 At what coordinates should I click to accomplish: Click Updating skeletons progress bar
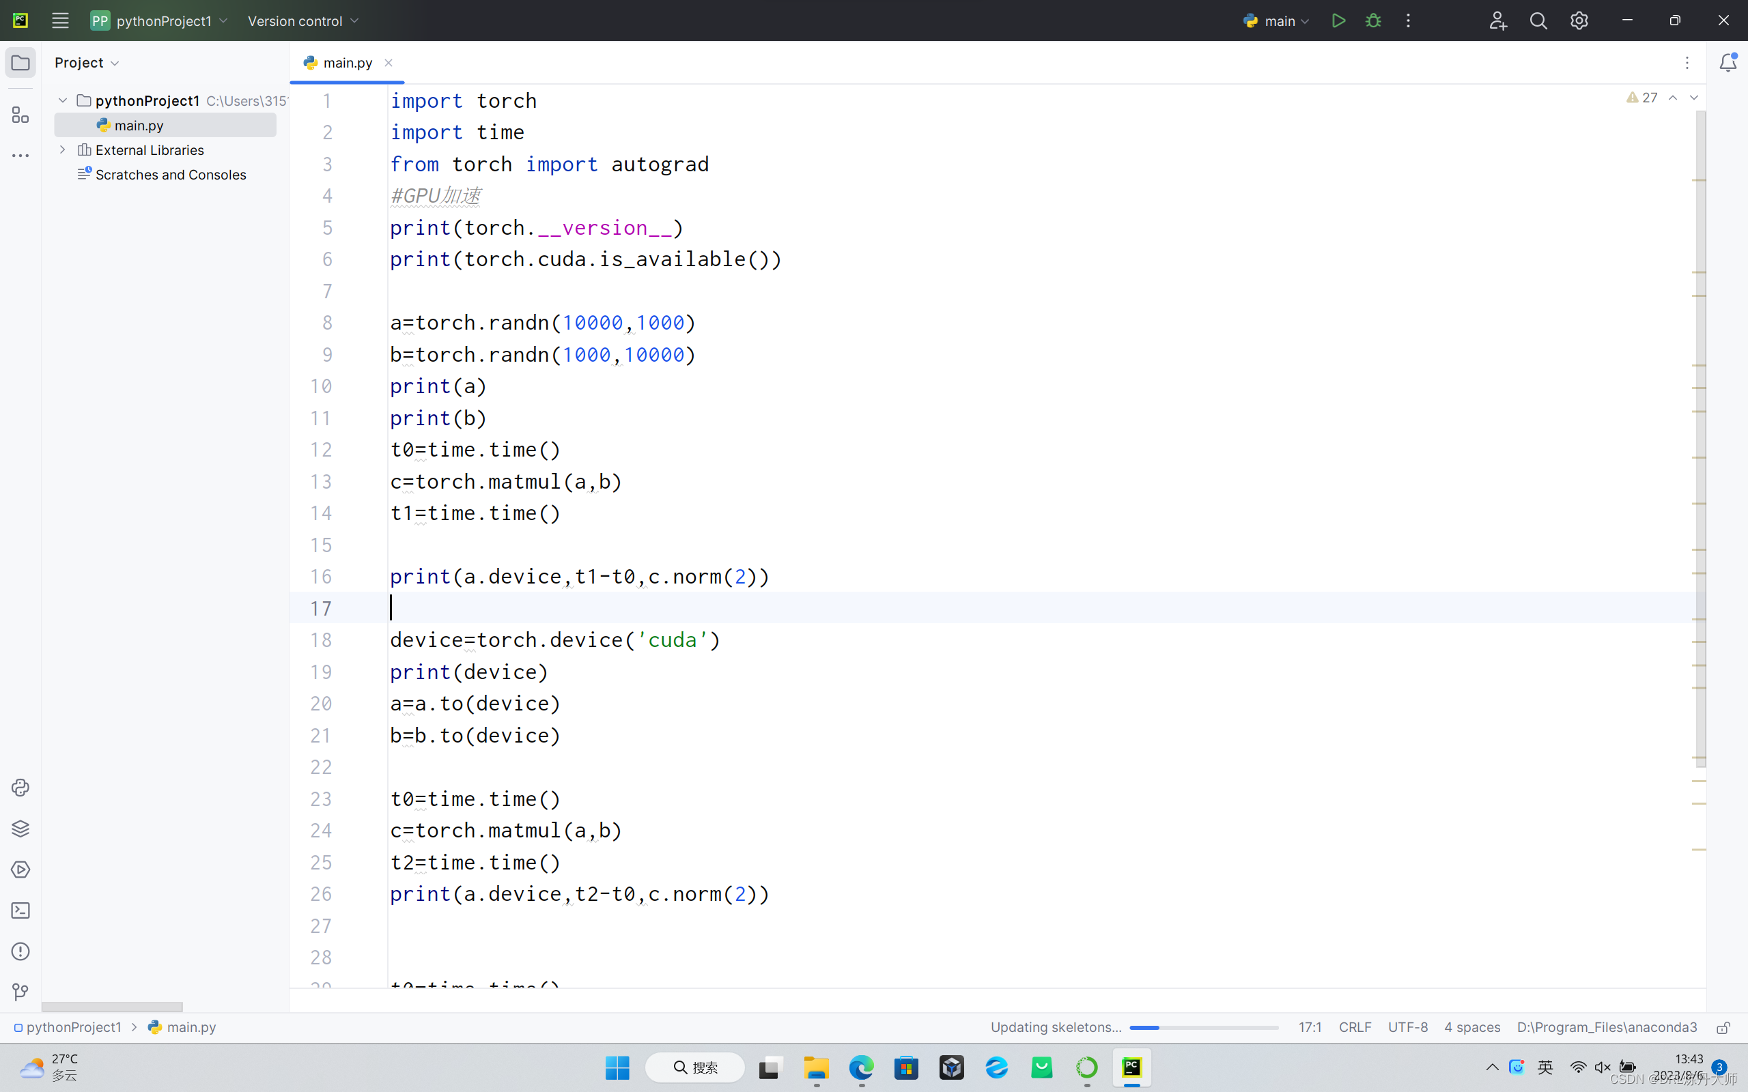(1204, 1027)
